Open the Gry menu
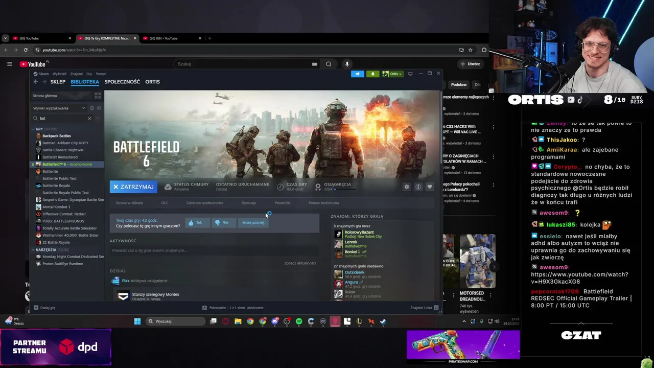 pyautogui.click(x=89, y=74)
